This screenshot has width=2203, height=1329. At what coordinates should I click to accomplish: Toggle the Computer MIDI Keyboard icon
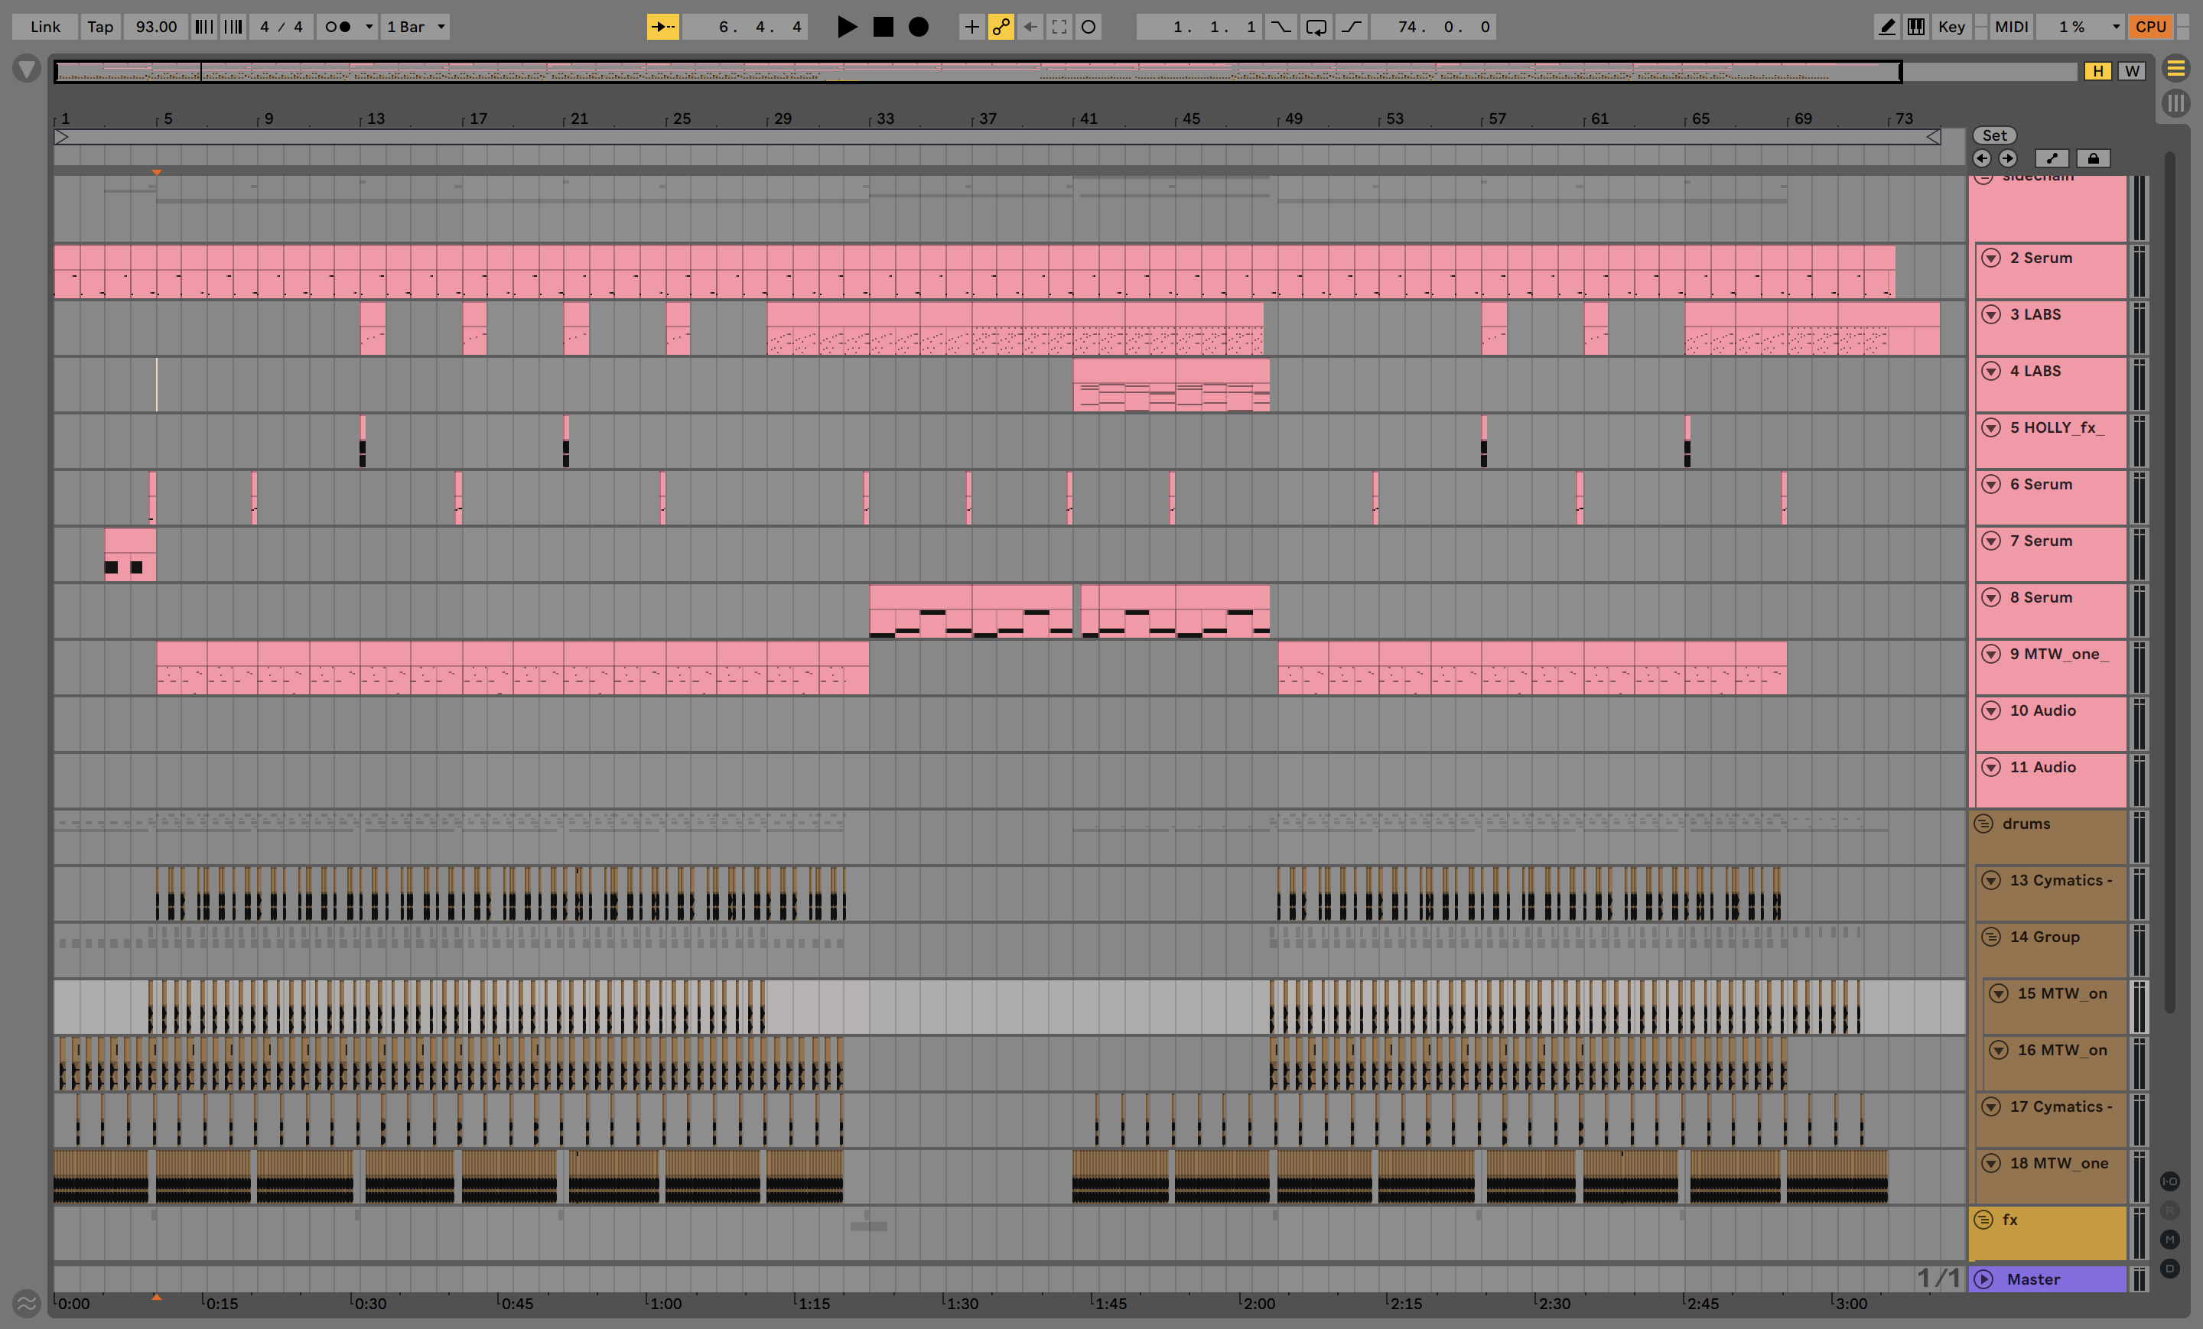pos(1915,27)
